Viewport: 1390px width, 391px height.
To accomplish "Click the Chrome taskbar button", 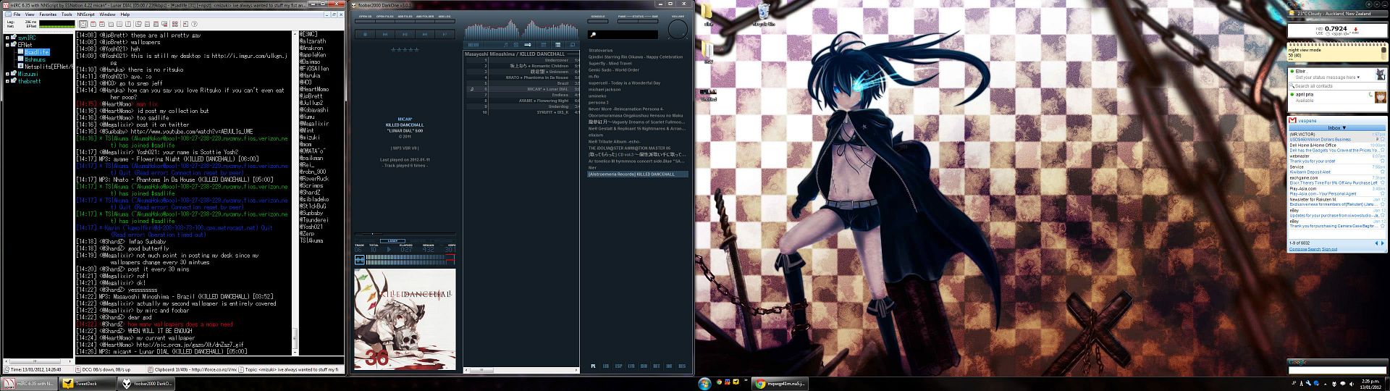I will pos(779,383).
